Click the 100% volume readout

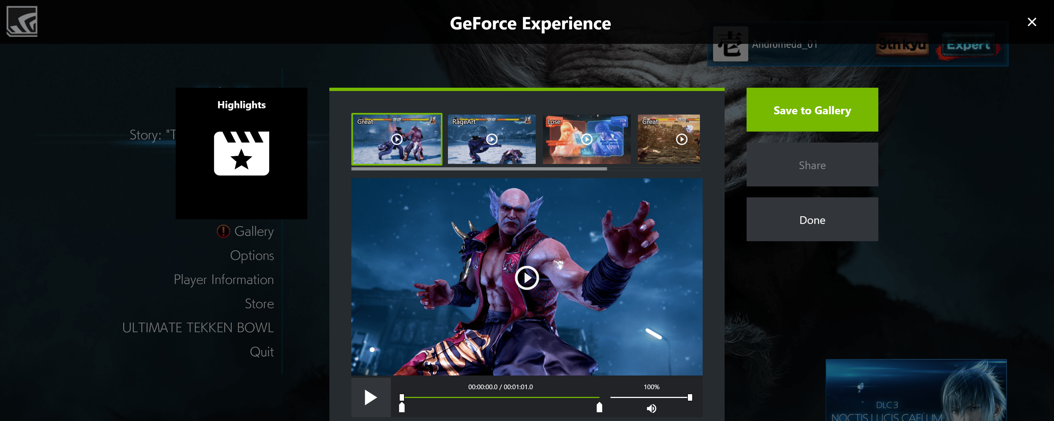click(x=651, y=387)
